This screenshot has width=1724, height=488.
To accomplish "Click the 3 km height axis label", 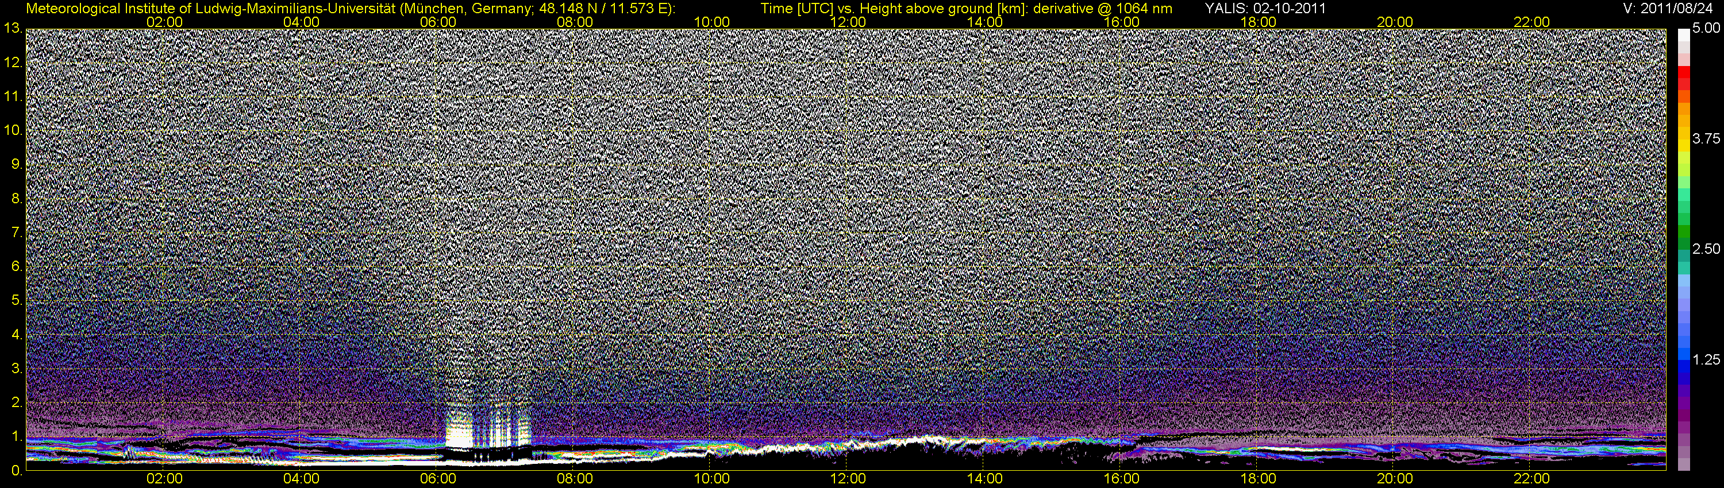I will [16, 369].
